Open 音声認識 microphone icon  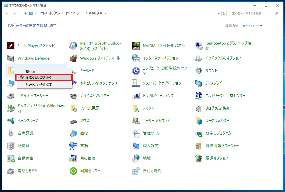(x=11, y=133)
